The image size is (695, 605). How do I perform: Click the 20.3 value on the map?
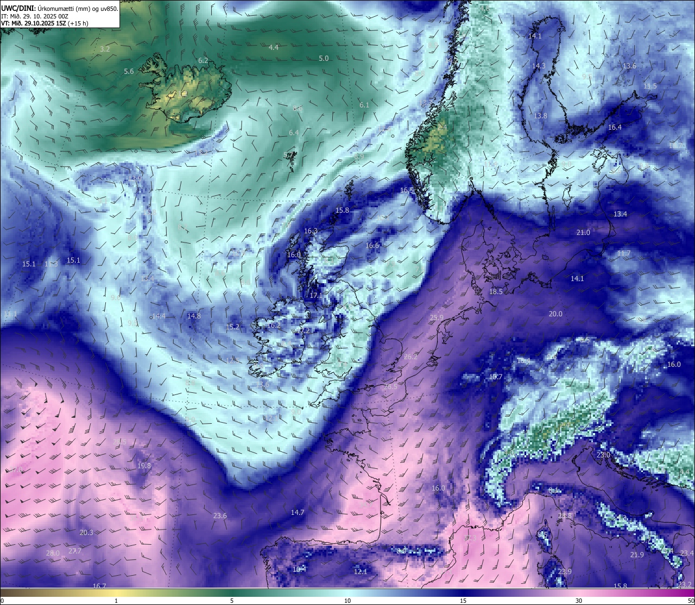coord(86,533)
